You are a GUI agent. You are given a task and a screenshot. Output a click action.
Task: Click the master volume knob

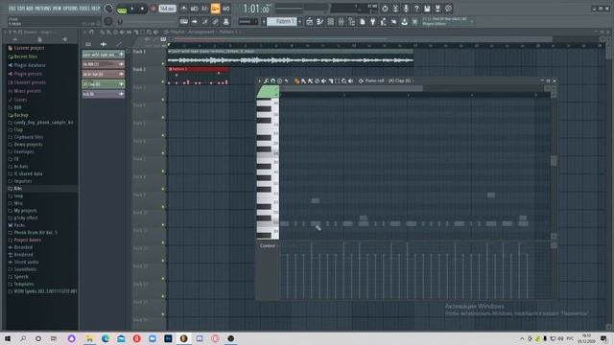[108, 9]
